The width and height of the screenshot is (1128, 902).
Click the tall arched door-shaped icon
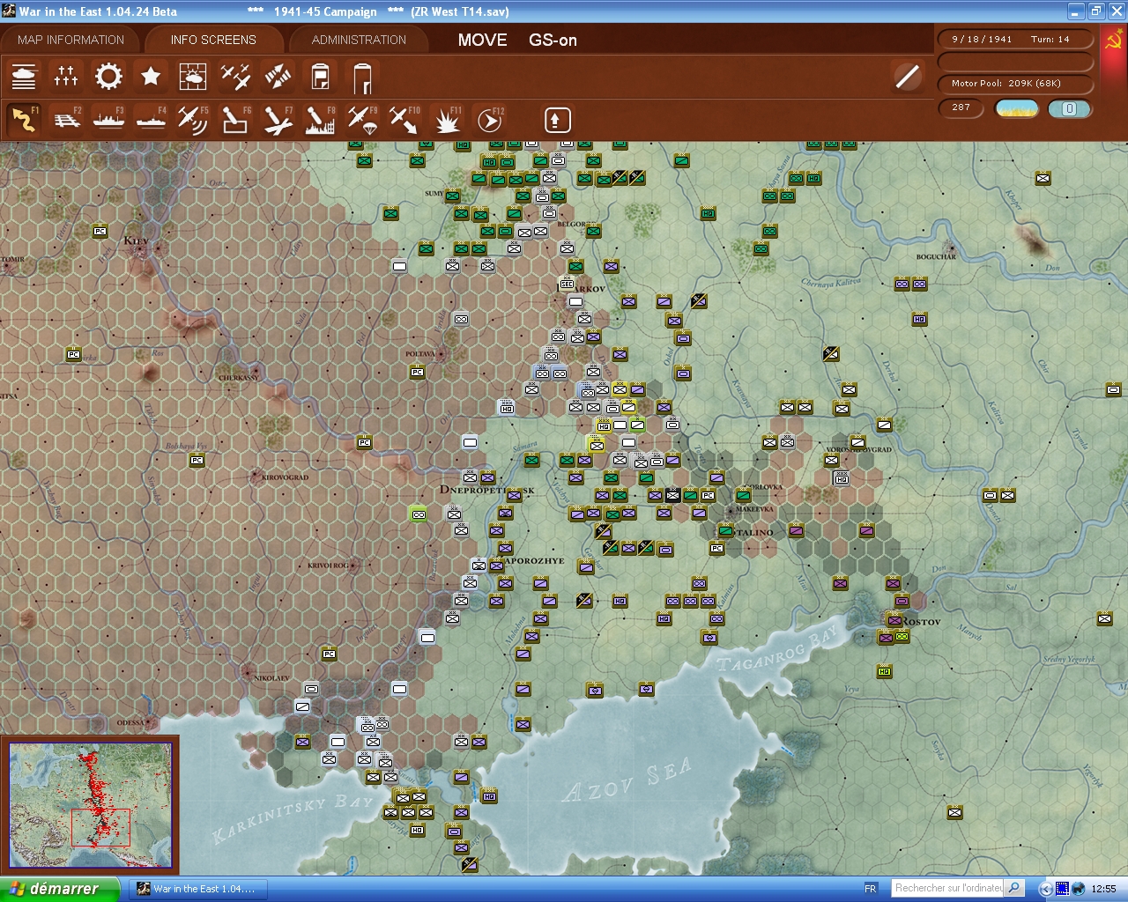362,78
